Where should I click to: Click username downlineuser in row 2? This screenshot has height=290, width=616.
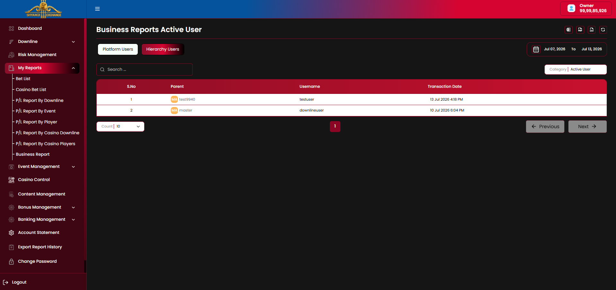point(312,110)
